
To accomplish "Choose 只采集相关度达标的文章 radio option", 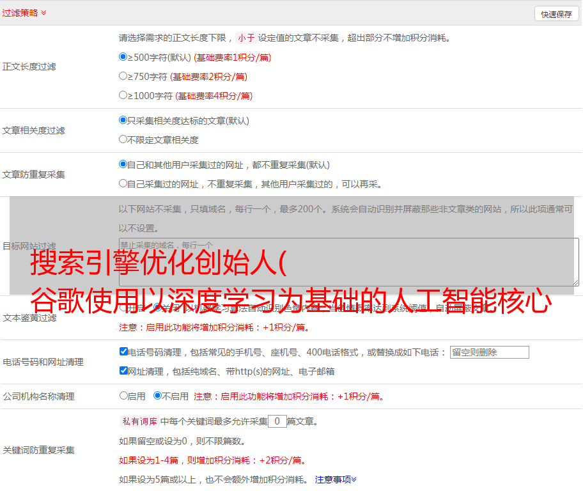I will [x=123, y=120].
